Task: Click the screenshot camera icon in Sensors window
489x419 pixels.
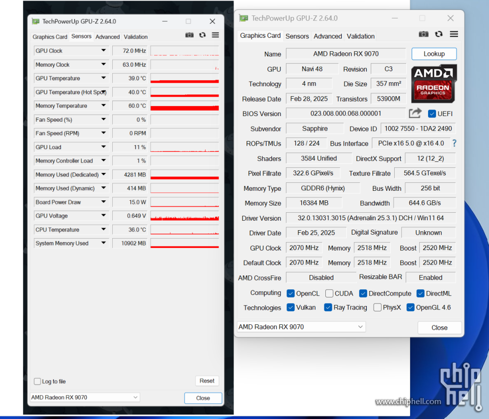Action: click(x=189, y=35)
